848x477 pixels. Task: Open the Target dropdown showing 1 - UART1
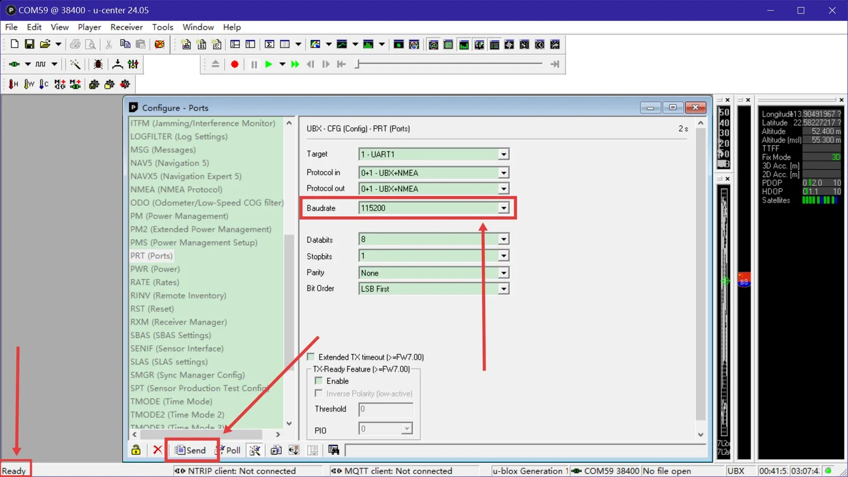coord(503,154)
